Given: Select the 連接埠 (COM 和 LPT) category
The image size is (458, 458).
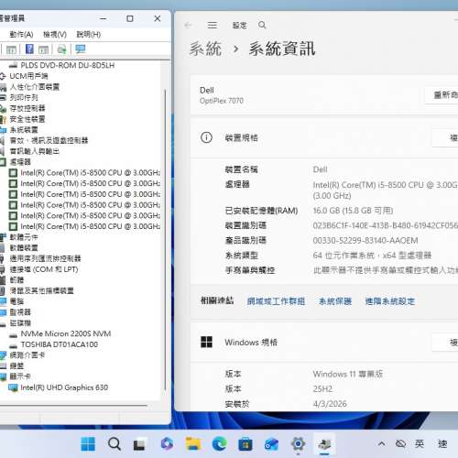Looking at the screenshot, I should (44, 269).
